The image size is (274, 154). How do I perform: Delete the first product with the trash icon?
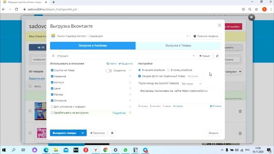coord(240,111)
